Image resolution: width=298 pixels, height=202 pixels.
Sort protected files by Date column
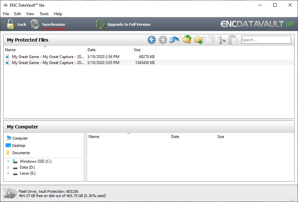[109, 50]
